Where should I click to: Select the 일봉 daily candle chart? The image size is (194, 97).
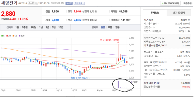tap(103, 27)
